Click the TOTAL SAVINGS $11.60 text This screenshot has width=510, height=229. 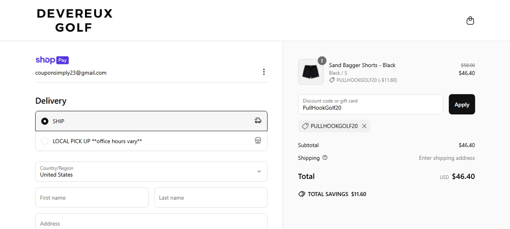point(337,194)
